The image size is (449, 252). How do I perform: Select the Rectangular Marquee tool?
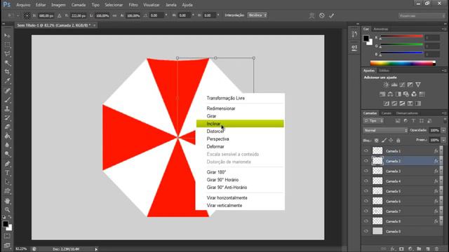pyautogui.click(x=7, y=45)
